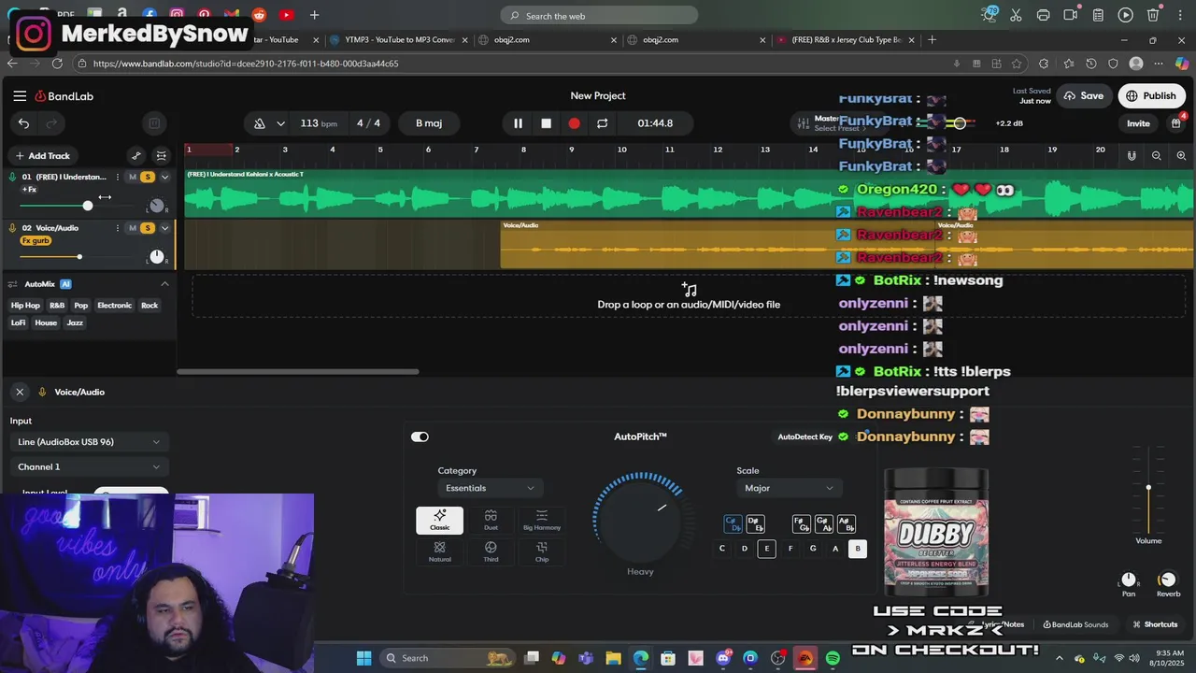Save the project
The width and height of the screenshot is (1196, 673).
tap(1083, 95)
